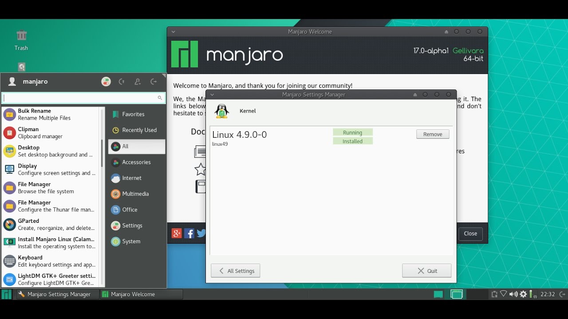This screenshot has height=319, width=568.
Task: Go back to All Settings
Action: pyautogui.click(x=235, y=271)
